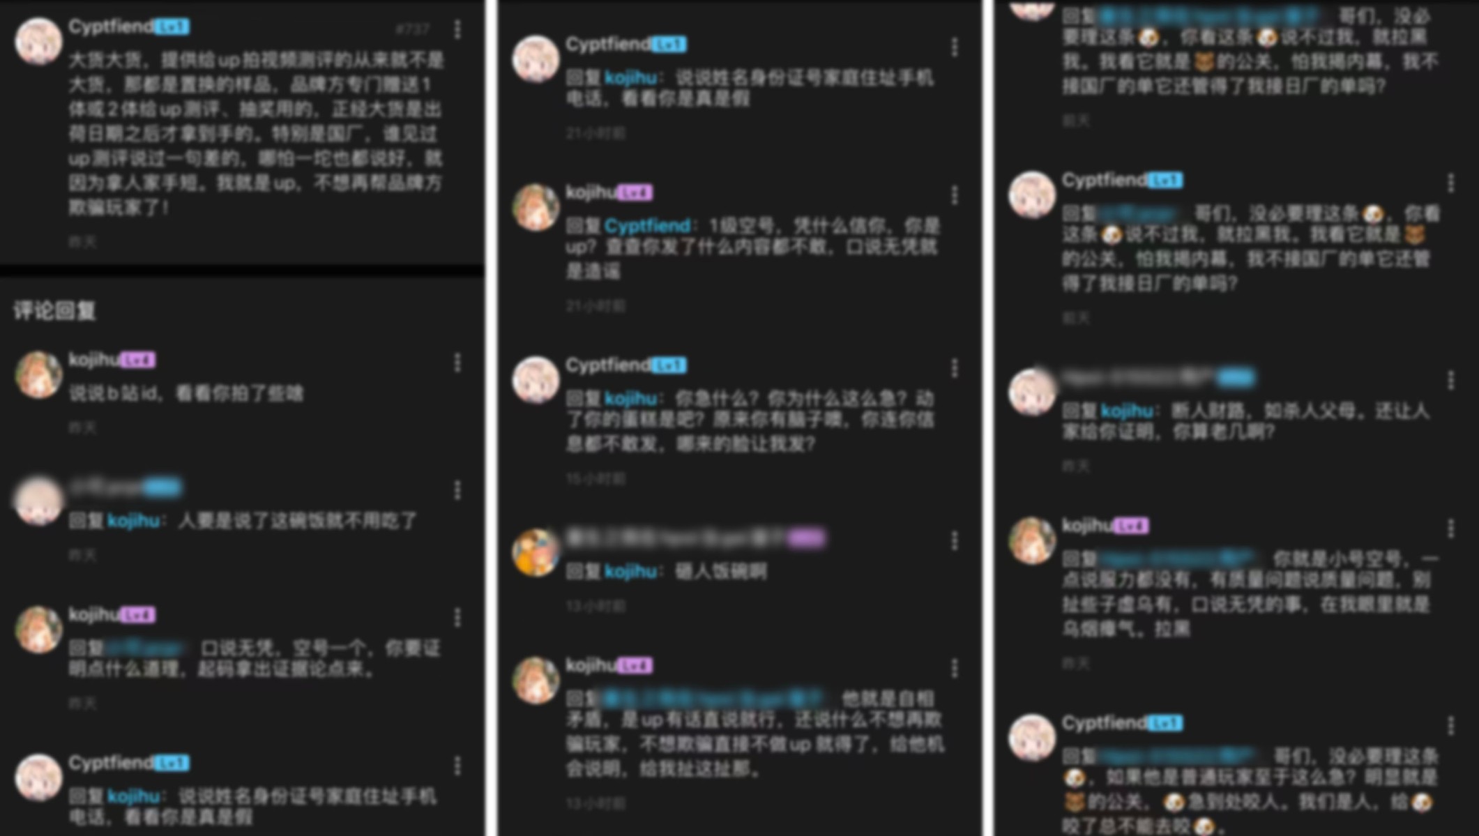Open the three-dot menu on post #737
The width and height of the screenshot is (1479, 836).
click(x=457, y=29)
